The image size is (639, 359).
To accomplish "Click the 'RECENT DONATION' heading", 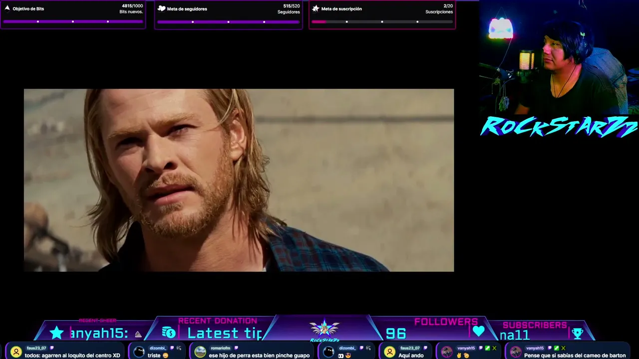I will pyautogui.click(x=218, y=321).
